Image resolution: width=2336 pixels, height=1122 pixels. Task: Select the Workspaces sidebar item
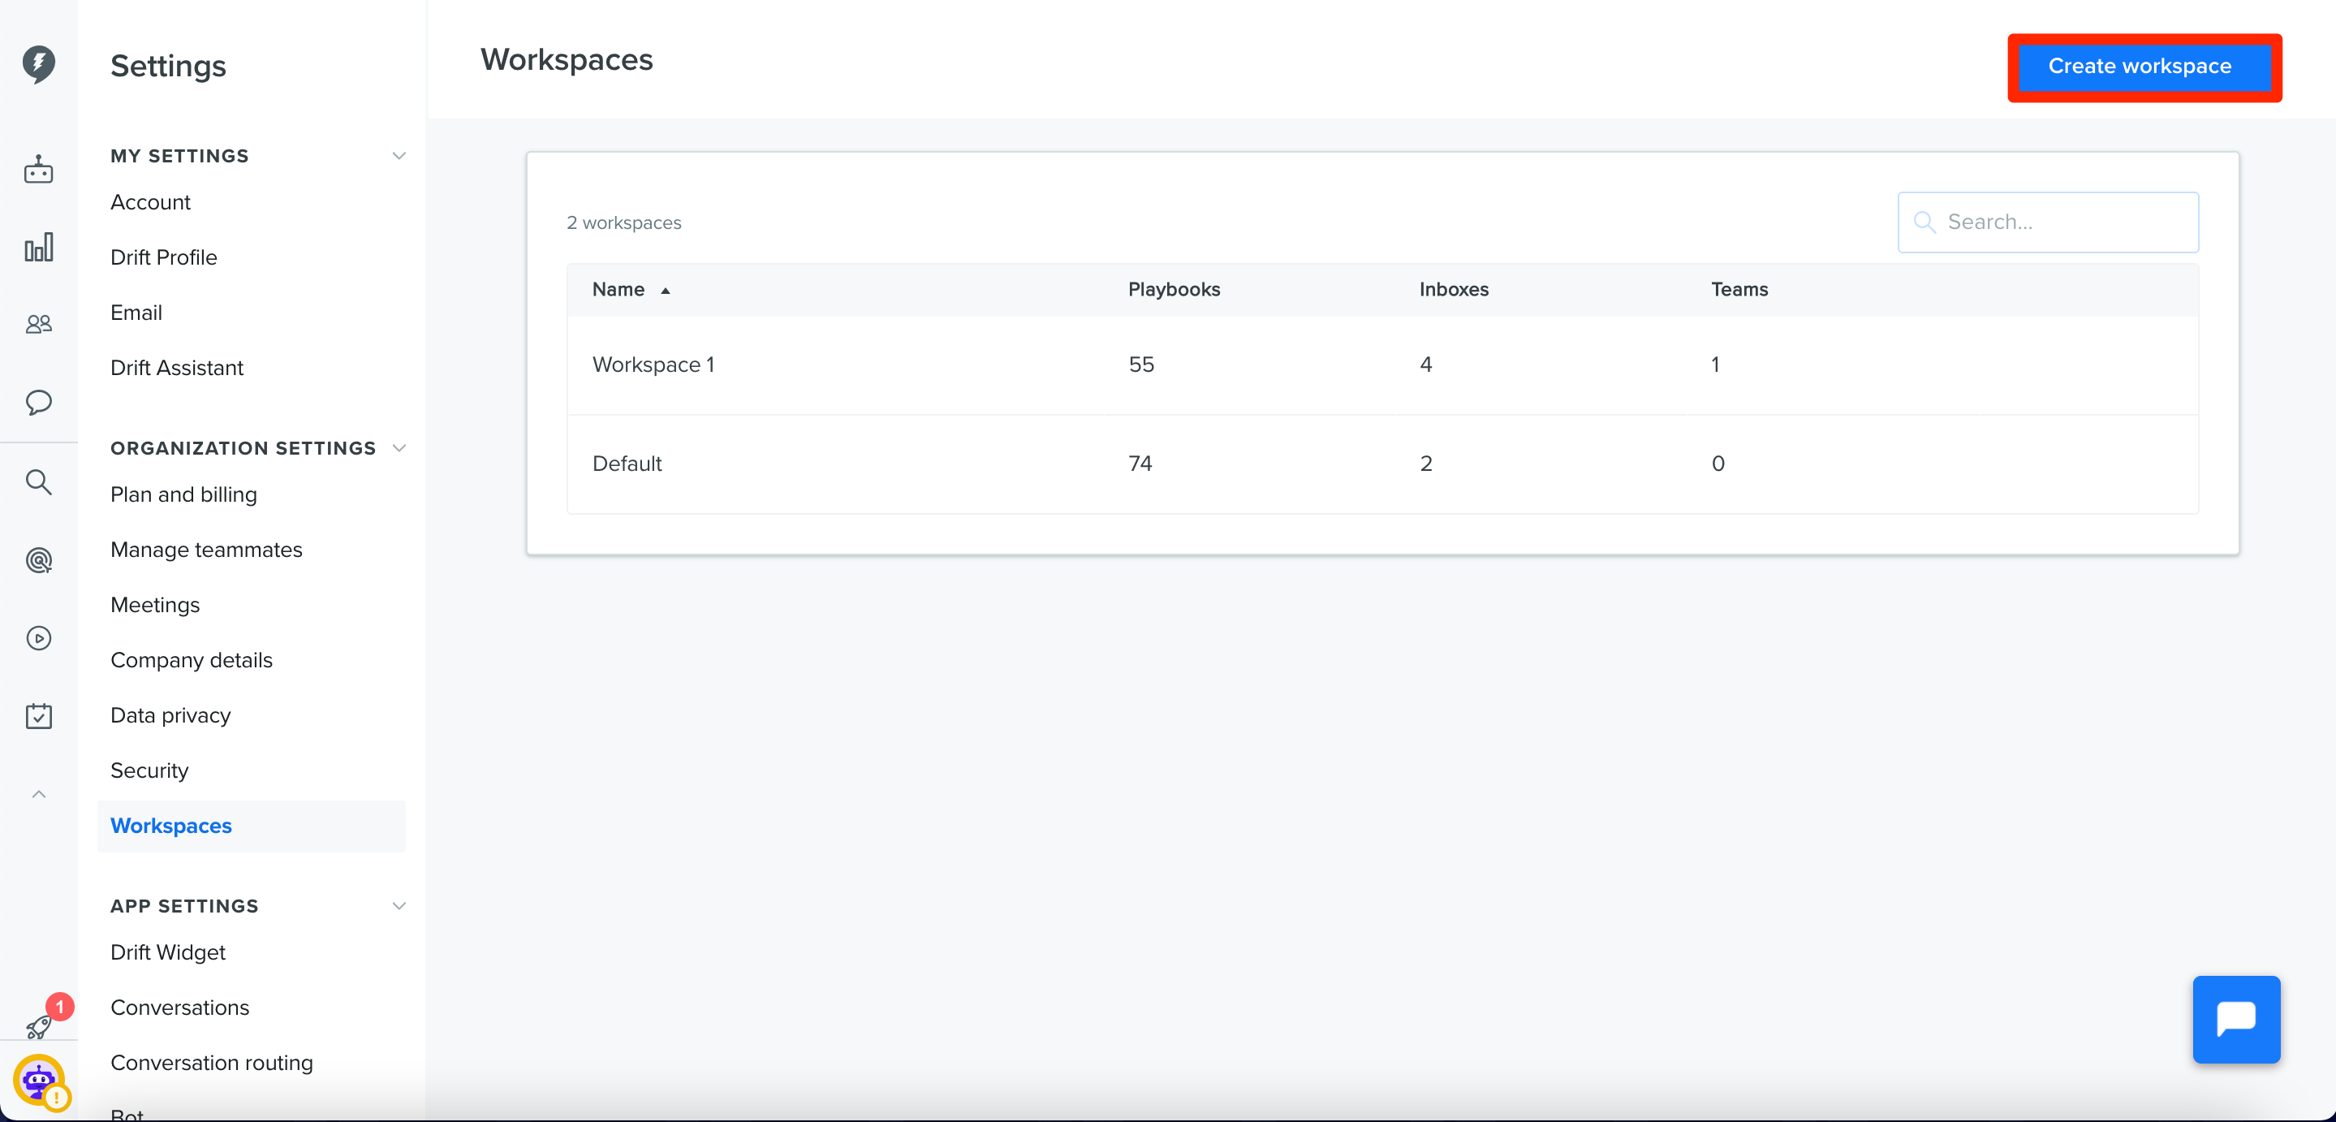click(251, 826)
